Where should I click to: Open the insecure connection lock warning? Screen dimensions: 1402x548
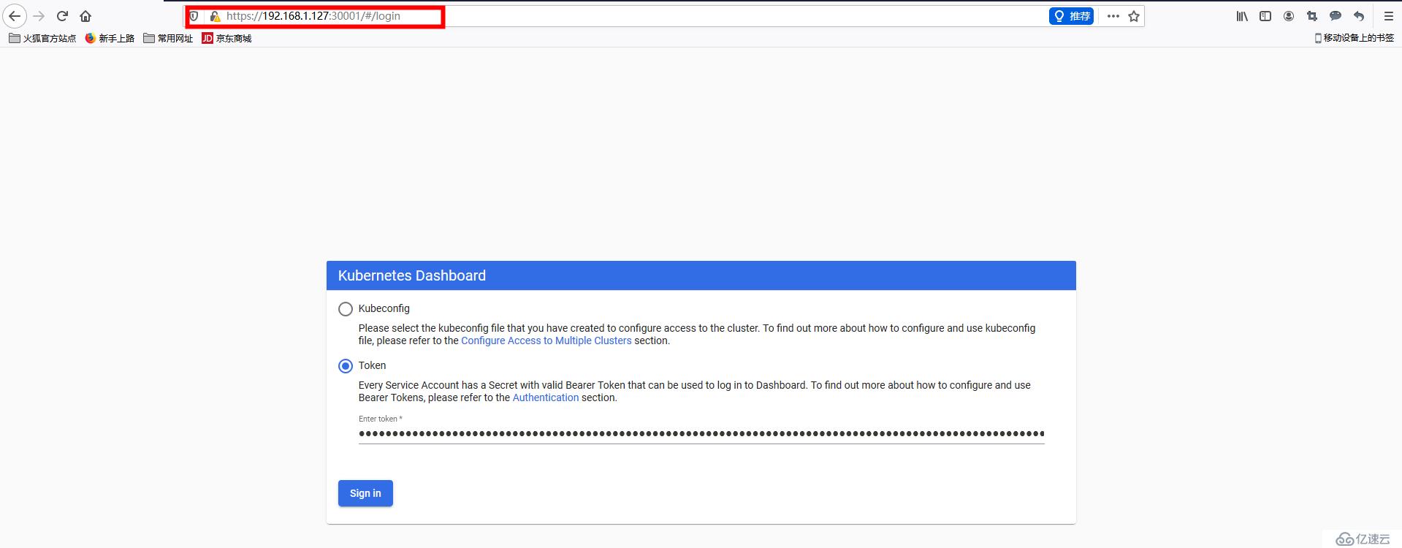[215, 16]
